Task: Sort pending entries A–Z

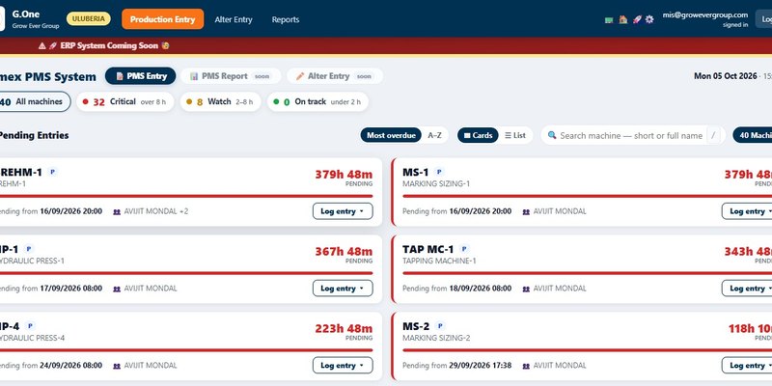Action: tap(435, 135)
